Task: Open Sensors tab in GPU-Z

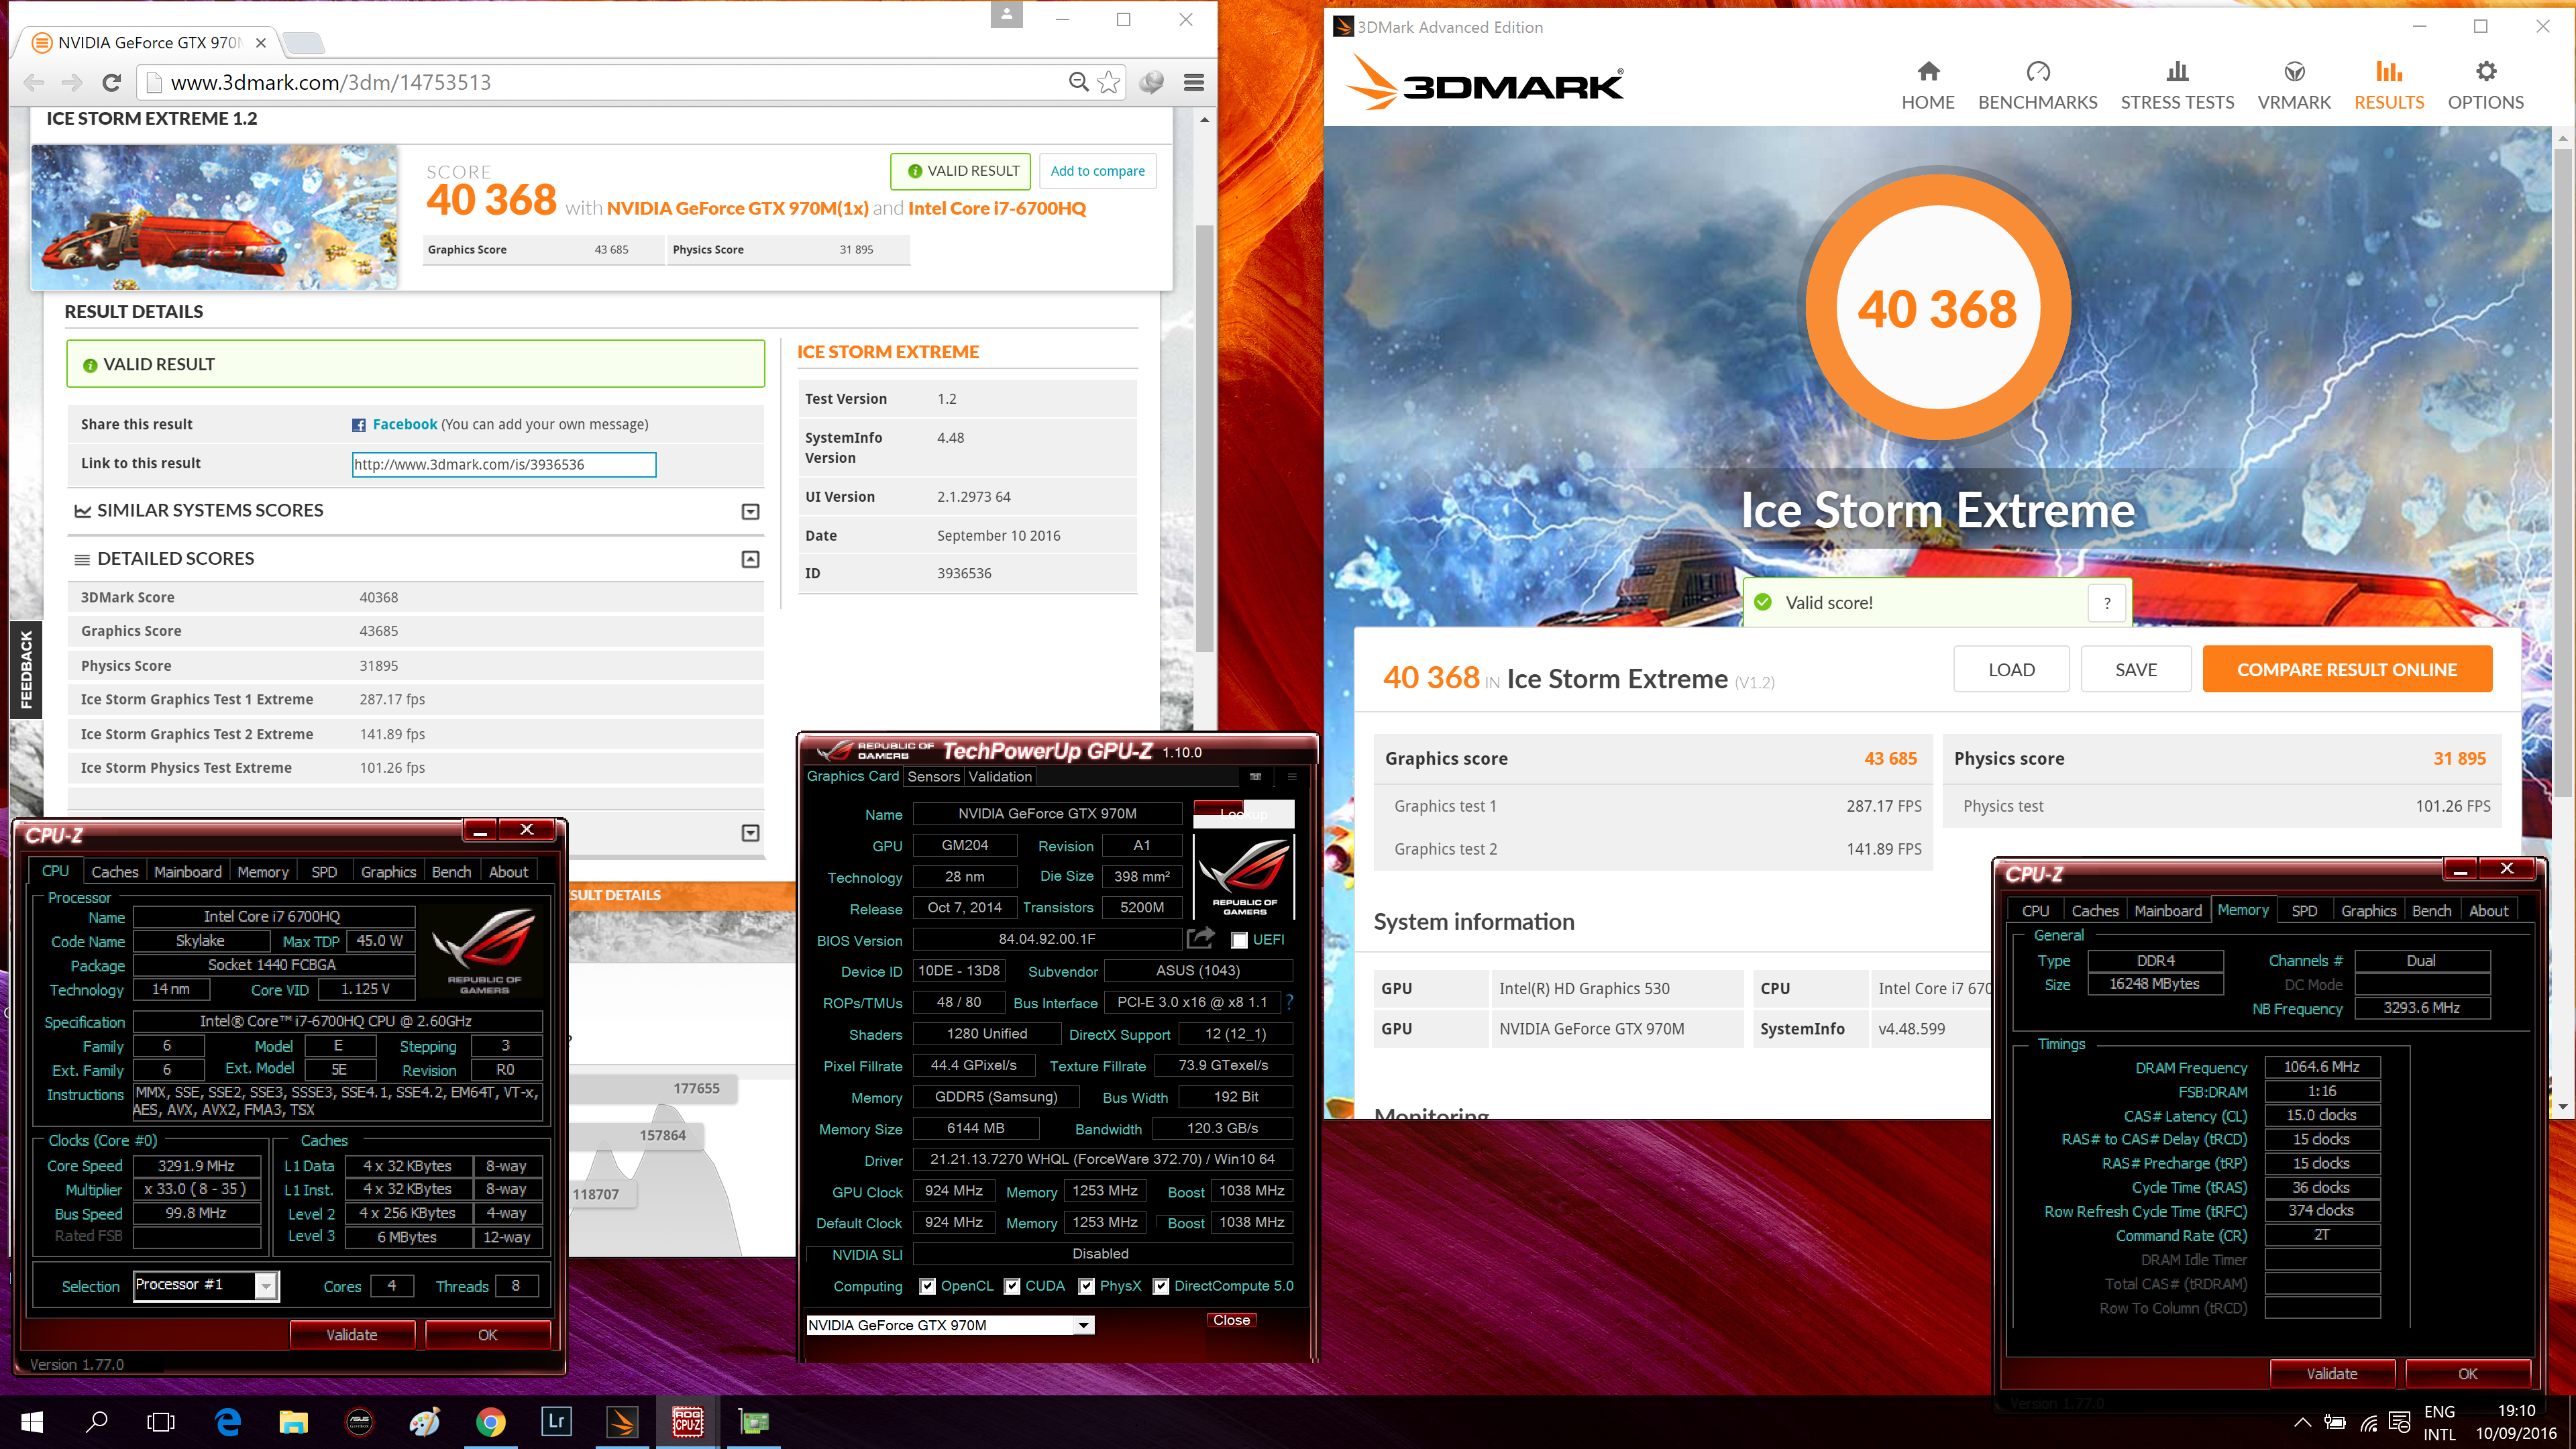Action: click(933, 776)
